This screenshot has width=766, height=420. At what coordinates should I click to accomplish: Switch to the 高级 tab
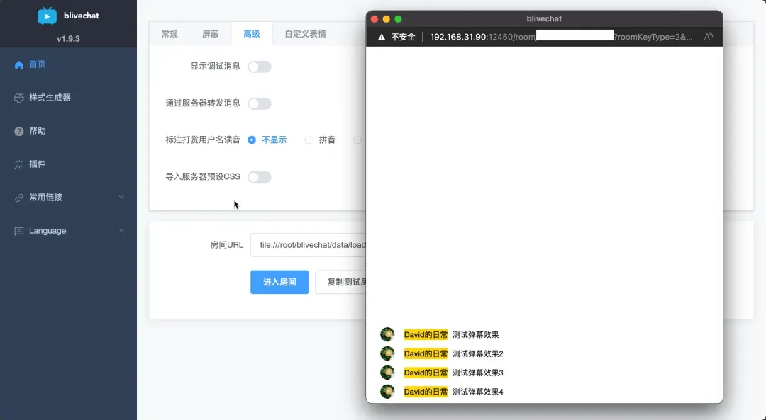coord(252,34)
